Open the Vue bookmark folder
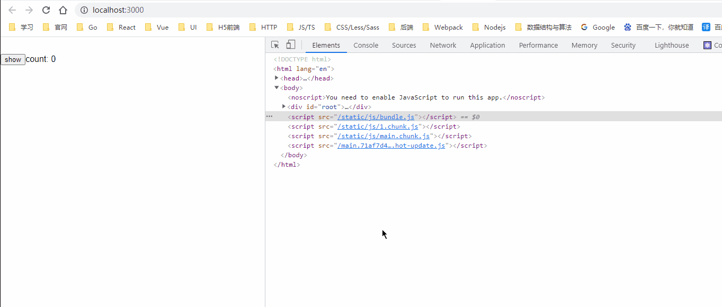 click(x=156, y=27)
